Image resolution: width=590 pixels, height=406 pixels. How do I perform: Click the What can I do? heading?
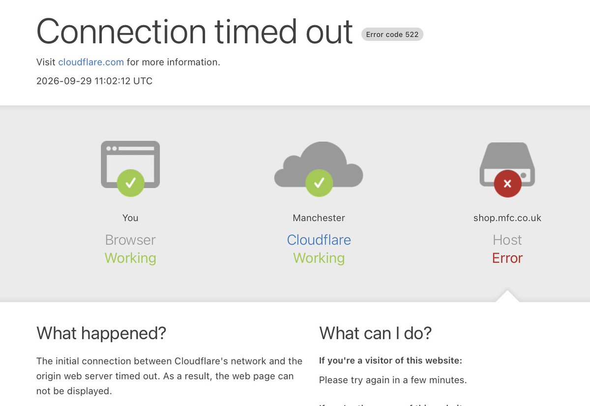376,333
